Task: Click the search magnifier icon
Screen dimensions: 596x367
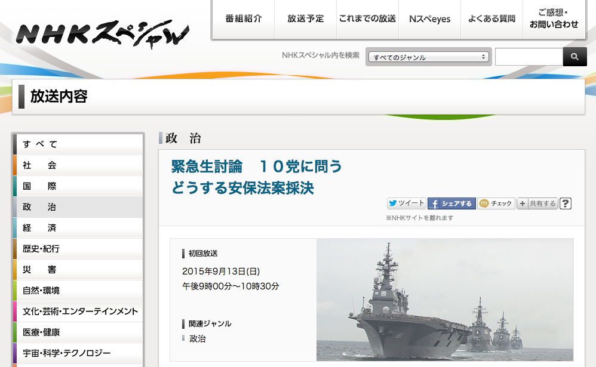Action: pos(574,57)
